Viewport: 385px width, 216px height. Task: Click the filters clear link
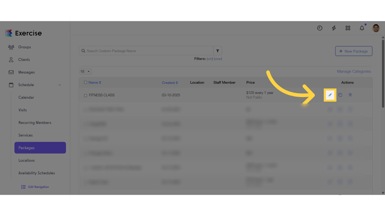click(218, 59)
